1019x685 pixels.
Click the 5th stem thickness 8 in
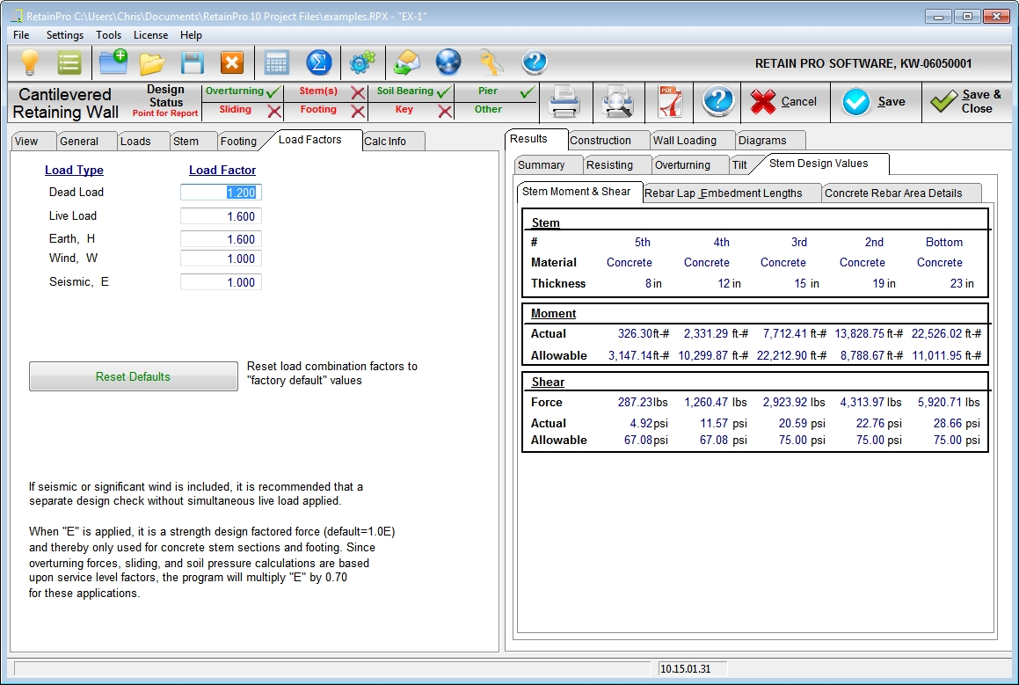tap(653, 283)
